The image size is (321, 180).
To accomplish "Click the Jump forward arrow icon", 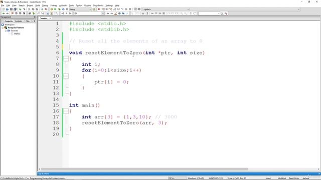I will [x=8, y=13].
